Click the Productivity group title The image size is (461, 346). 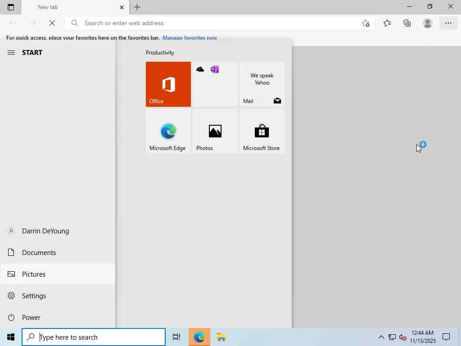point(160,53)
